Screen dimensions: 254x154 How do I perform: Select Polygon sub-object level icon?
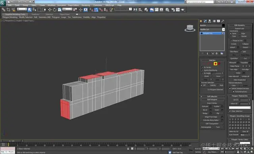(x=216, y=64)
